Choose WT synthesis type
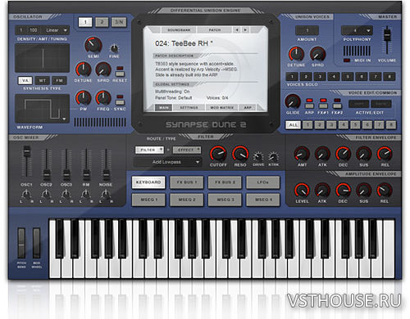This screenshot has width=410, height=319. pyautogui.click(x=42, y=81)
